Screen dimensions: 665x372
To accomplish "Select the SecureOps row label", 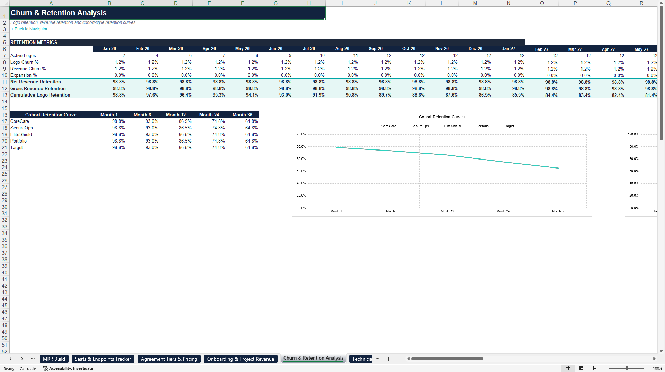I will click(51, 128).
